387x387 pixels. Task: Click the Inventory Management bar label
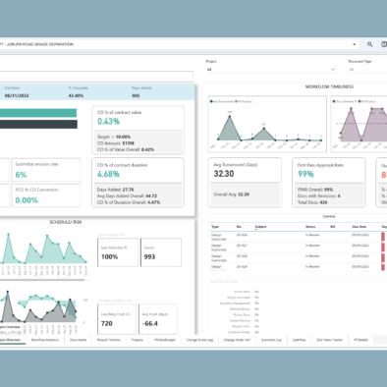pos(235,304)
